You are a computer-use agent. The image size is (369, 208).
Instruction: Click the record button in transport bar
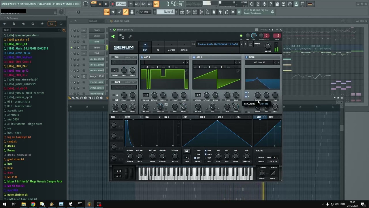(112, 4)
